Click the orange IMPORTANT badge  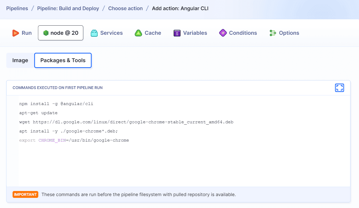click(x=25, y=195)
